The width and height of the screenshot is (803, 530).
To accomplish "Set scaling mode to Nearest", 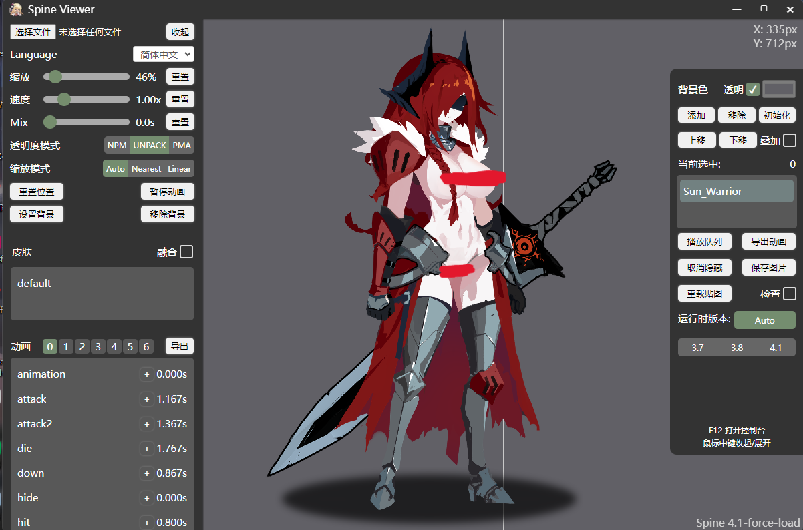I will pos(146,168).
